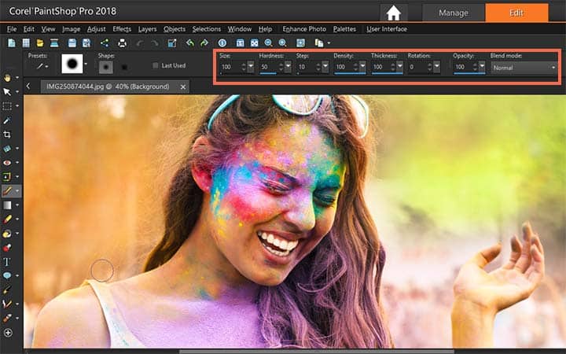Select the gradient Flood Fill tool
This screenshot has height=354, width=566.
pos(7,205)
